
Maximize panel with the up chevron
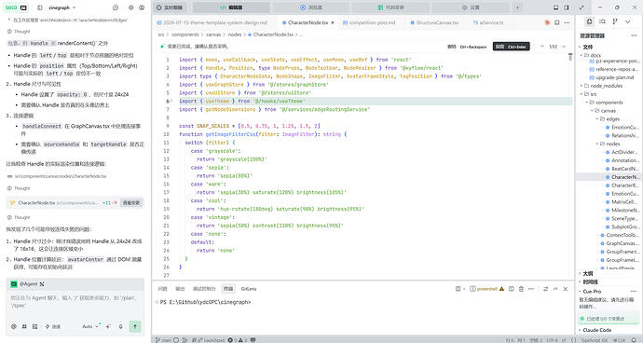point(555,289)
